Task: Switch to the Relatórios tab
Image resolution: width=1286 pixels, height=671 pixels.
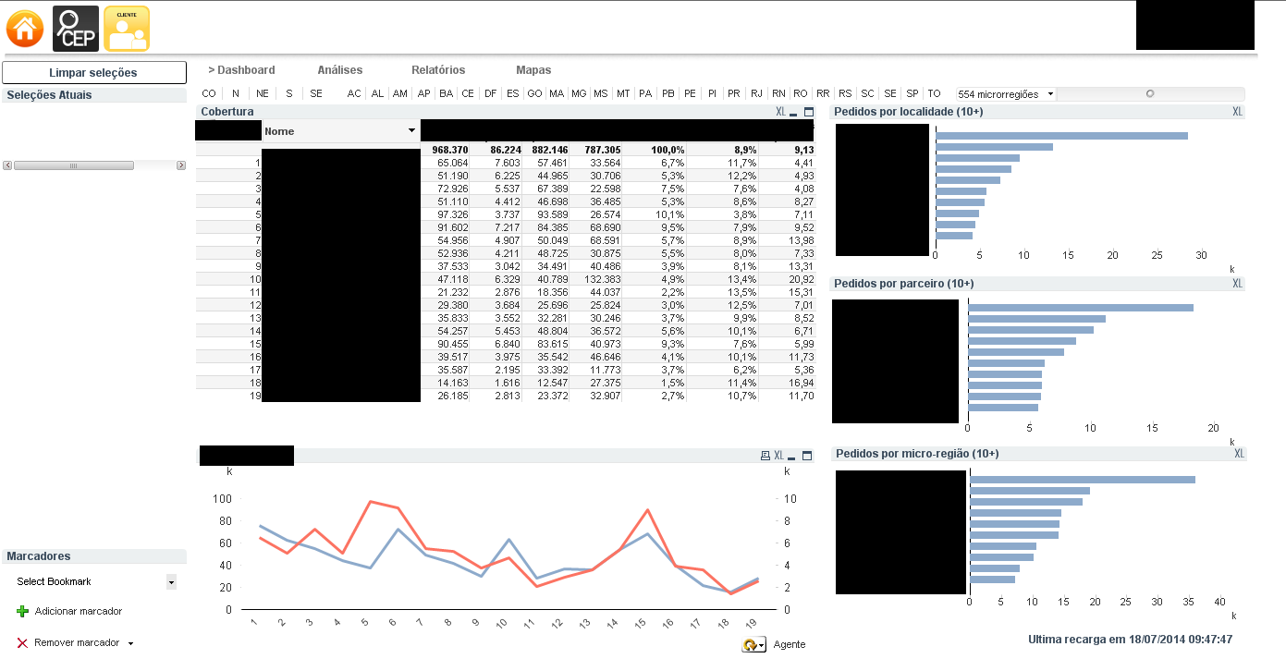Action: click(x=438, y=70)
